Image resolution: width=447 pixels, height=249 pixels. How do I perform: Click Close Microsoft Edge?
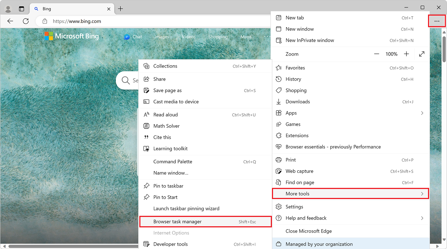[x=308, y=231]
